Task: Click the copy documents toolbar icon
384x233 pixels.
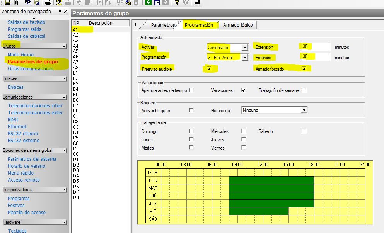Action: tap(28, 2)
